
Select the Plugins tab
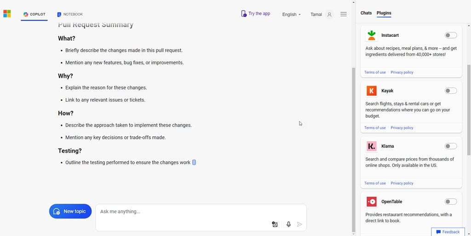tap(384, 13)
